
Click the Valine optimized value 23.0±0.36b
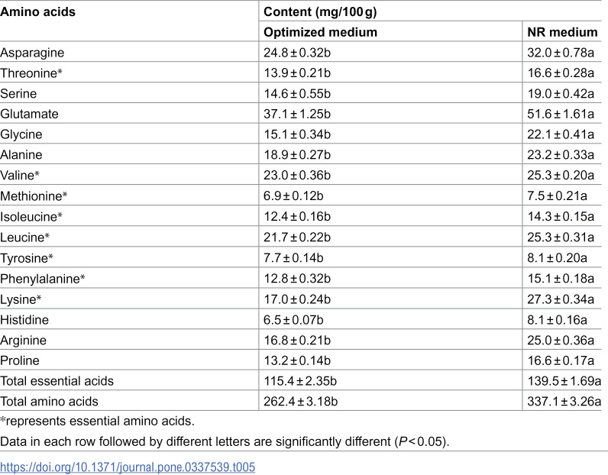point(297,175)
